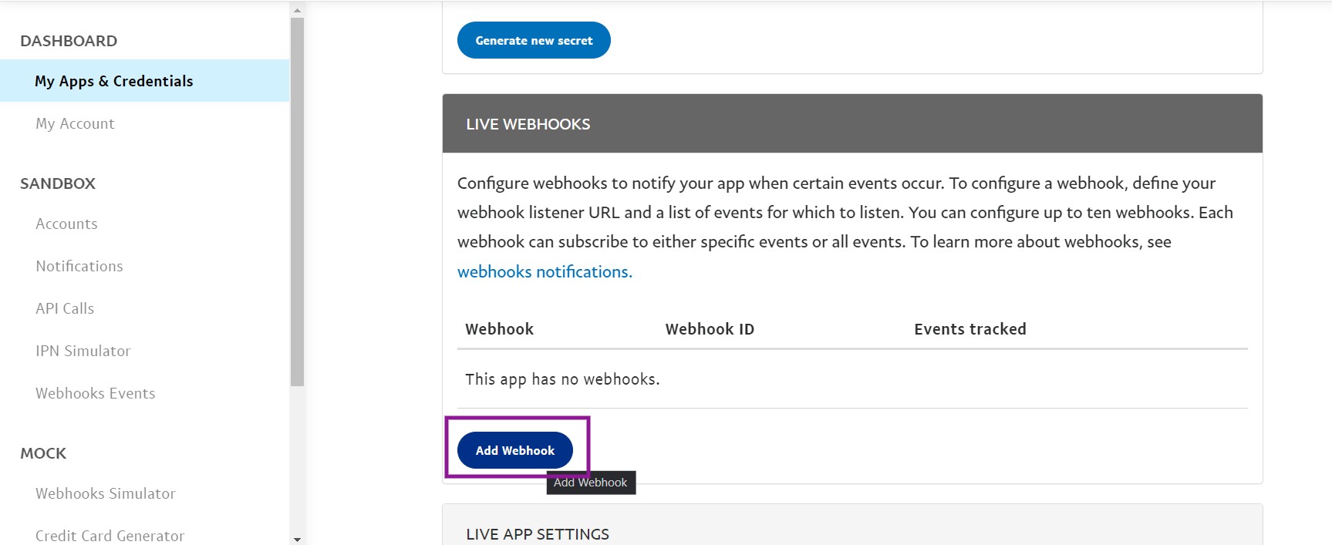Launch the IPN Simulator

tap(83, 351)
